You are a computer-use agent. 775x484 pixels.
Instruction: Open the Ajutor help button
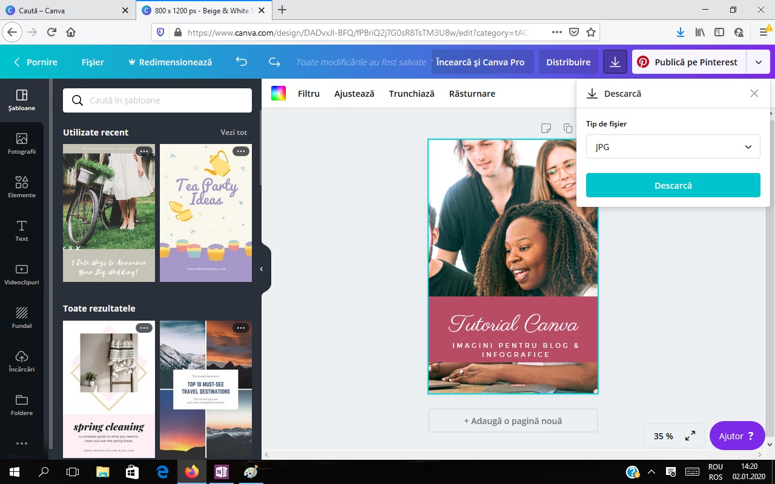(737, 436)
